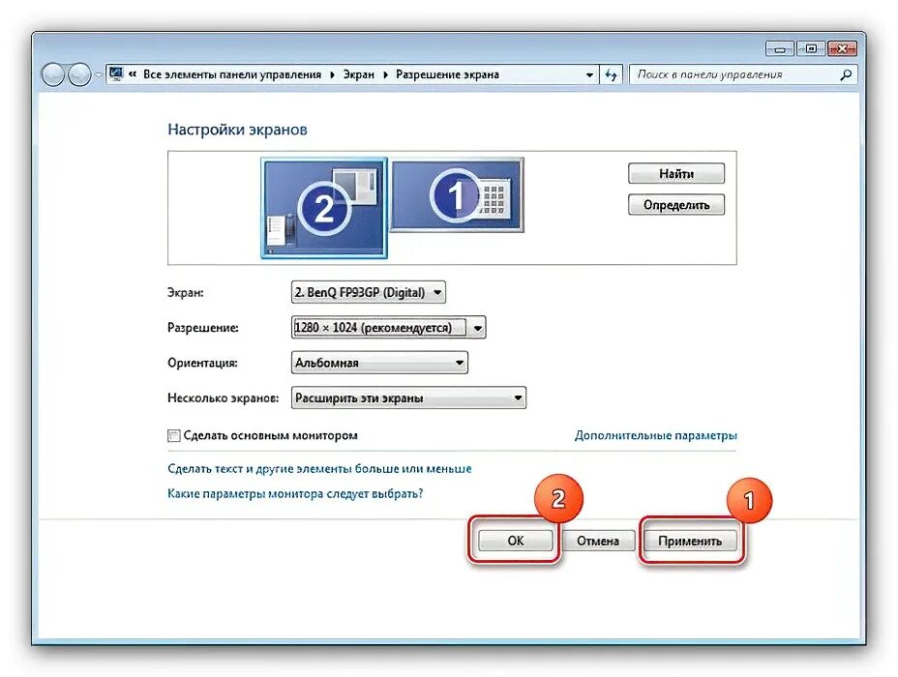Open address bar history dropdown arrow

[589, 75]
